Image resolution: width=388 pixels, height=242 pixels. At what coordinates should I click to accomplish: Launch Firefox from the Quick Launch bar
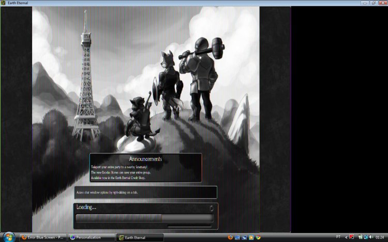pyautogui.click(x=230, y=237)
